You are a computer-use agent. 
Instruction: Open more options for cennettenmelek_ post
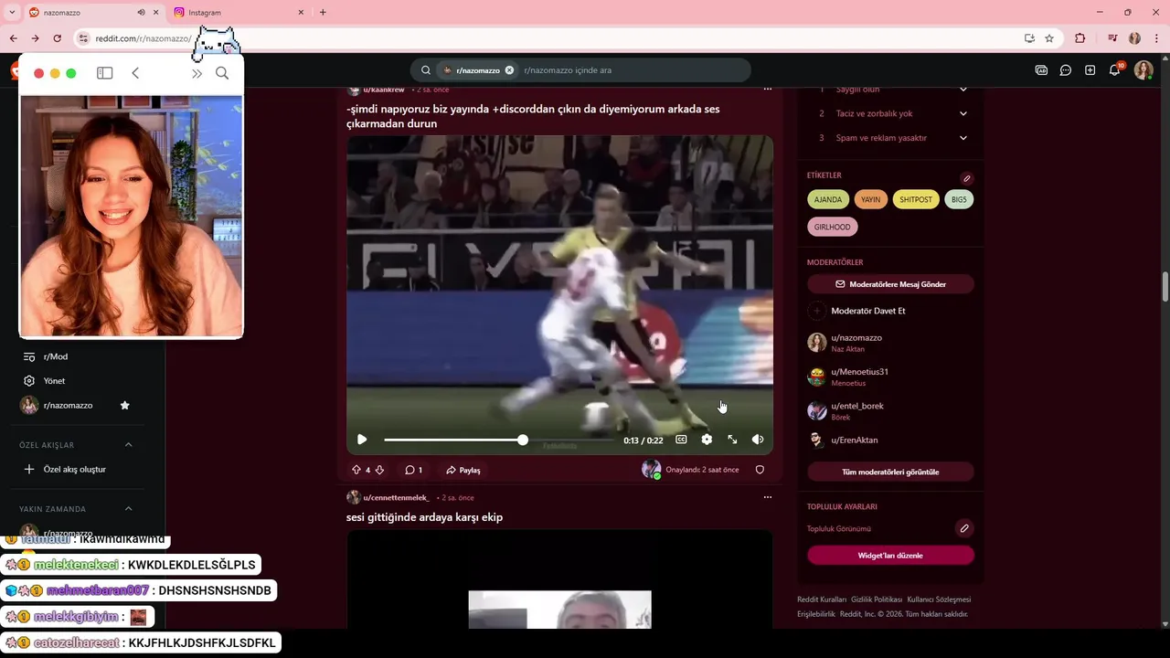coord(768,497)
